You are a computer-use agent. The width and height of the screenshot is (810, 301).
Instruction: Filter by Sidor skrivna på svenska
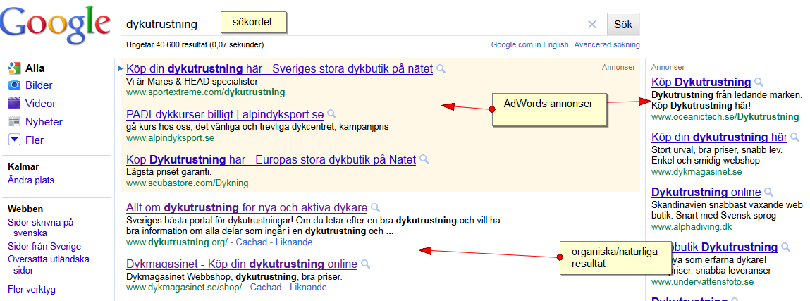coord(41,228)
